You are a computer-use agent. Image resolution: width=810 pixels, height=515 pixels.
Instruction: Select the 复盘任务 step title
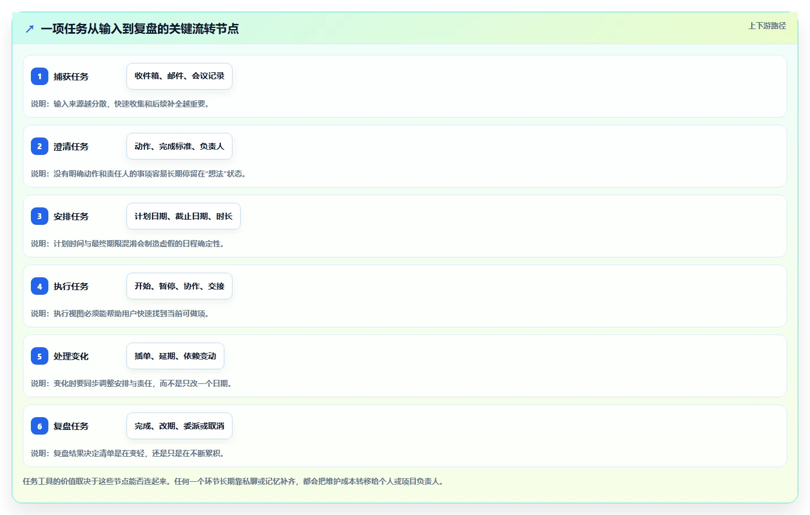tap(71, 426)
